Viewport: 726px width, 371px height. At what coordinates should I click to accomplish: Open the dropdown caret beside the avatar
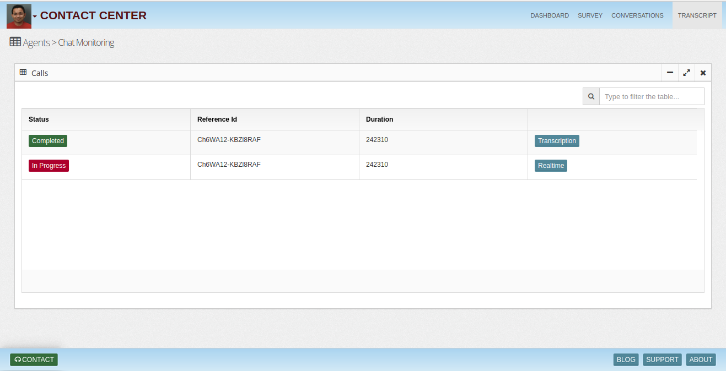[35, 17]
